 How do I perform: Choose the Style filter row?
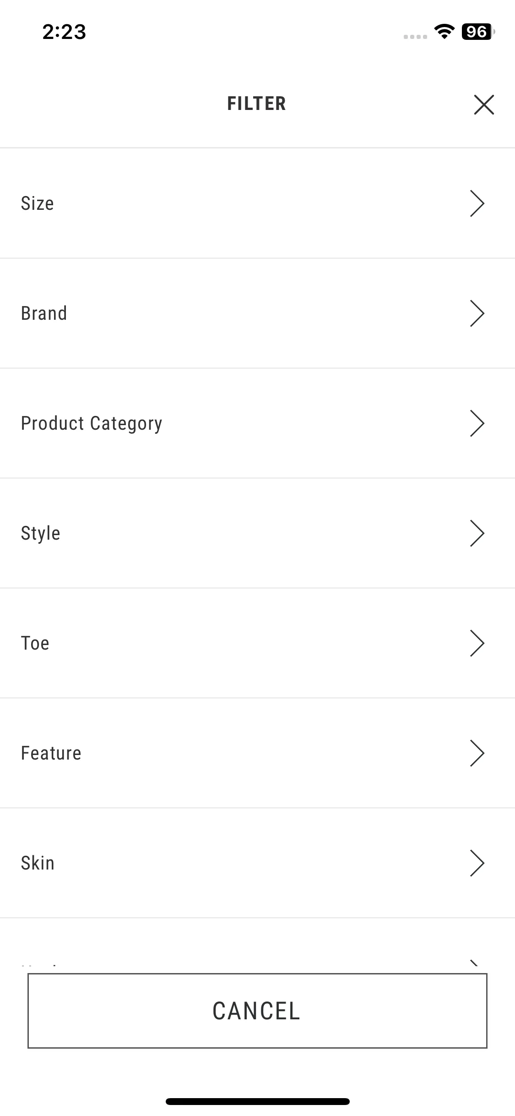257,533
